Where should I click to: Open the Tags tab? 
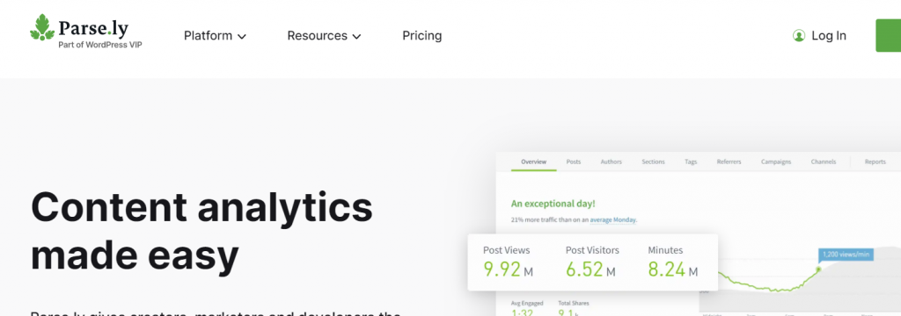tap(691, 162)
